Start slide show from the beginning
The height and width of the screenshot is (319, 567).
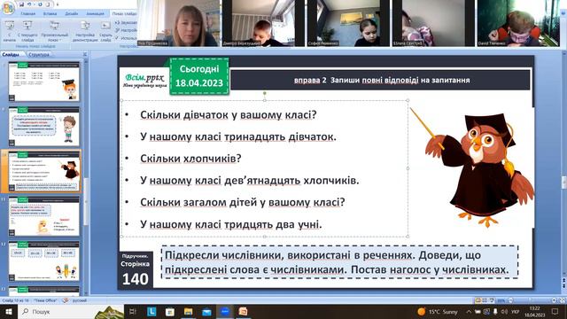(10, 31)
